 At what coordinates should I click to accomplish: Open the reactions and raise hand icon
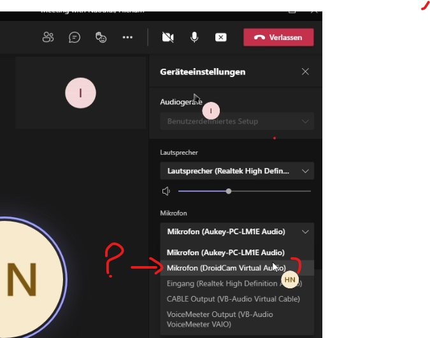pos(101,38)
